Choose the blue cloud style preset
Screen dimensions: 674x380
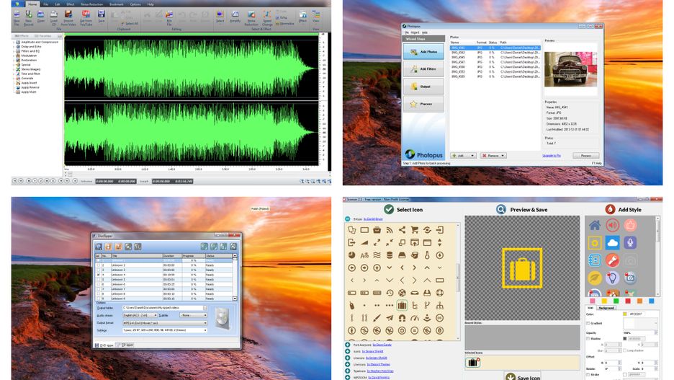click(x=612, y=243)
